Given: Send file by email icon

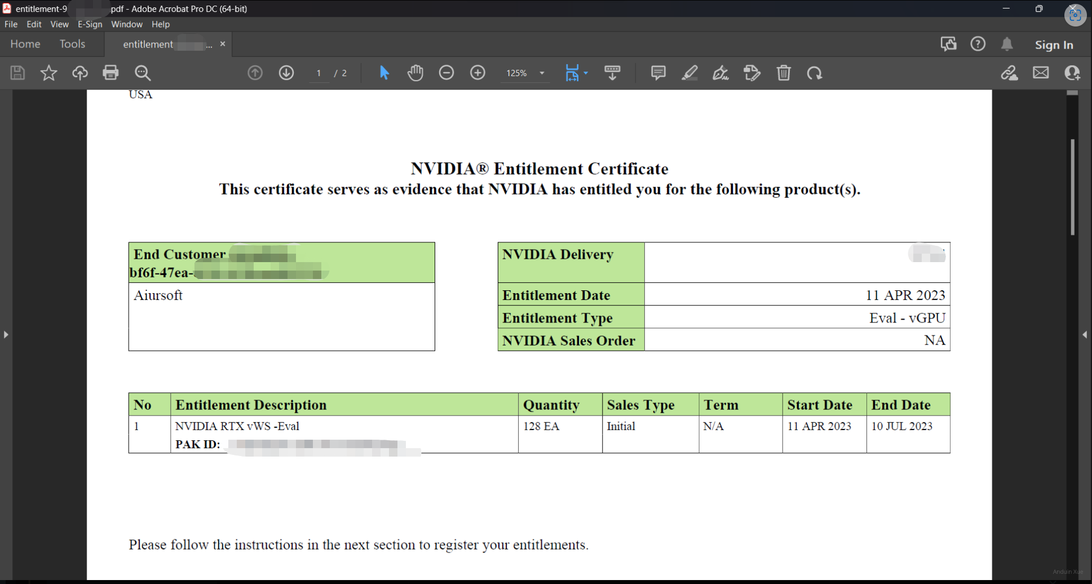Looking at the screenshot, I should point(1041,73).
